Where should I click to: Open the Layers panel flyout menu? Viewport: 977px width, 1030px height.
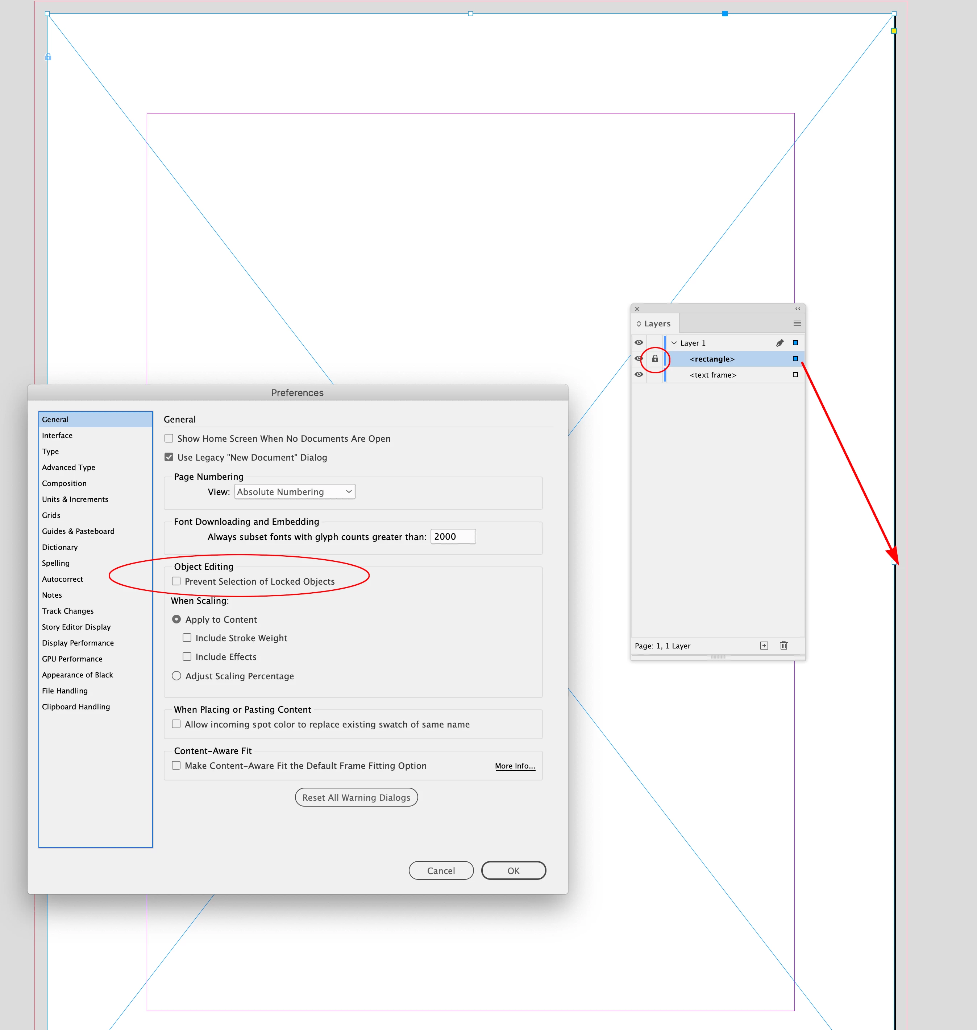[x=797, y=323]
